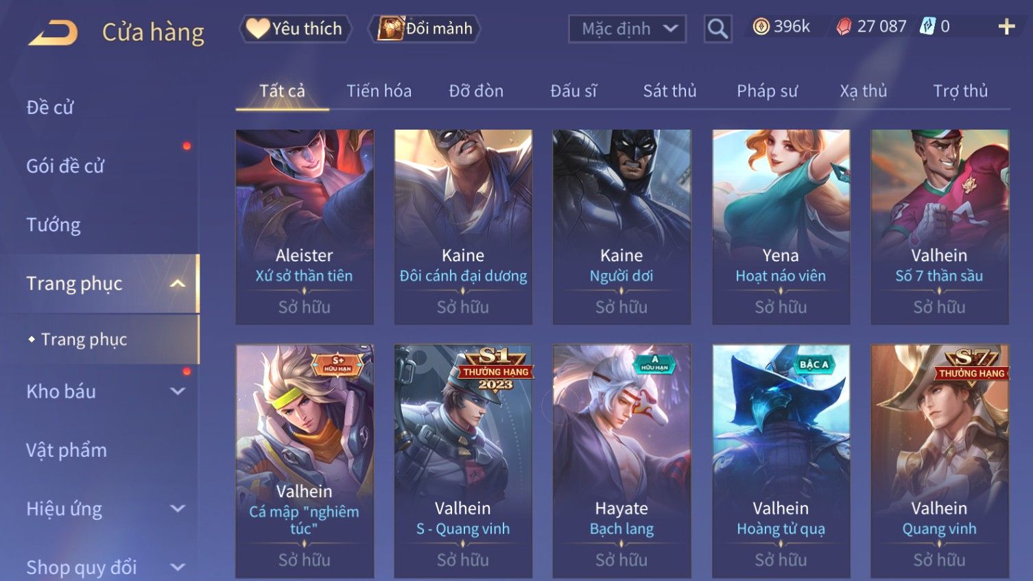Select the Tiến hóa tab

pyautogui.click(x=379, y=91)
